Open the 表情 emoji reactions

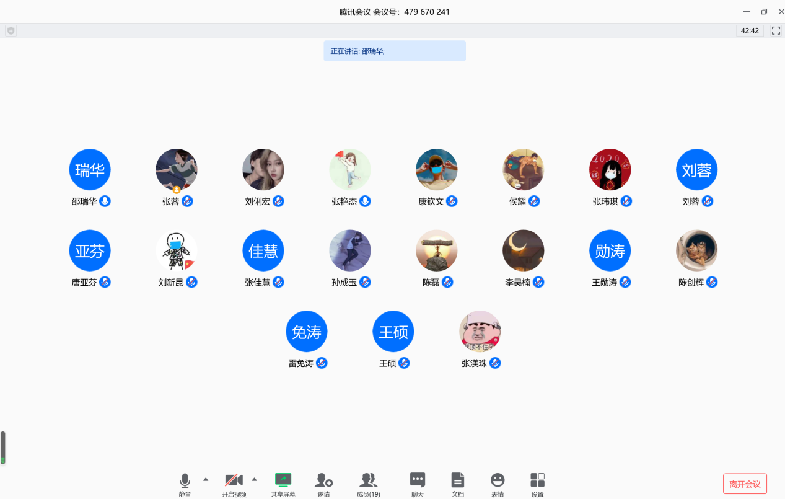pyautogui.click(x=498, y=480)
